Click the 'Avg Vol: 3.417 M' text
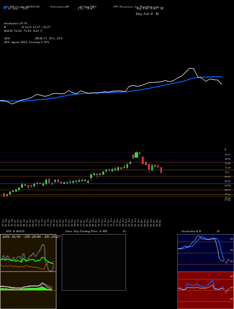234x309 pixels. coord(149,8)
